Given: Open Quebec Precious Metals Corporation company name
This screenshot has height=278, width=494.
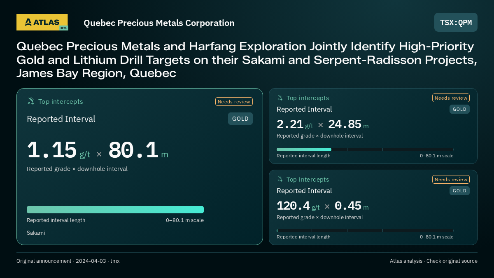Looking at the screenshot, I should (x=159, y=23).
